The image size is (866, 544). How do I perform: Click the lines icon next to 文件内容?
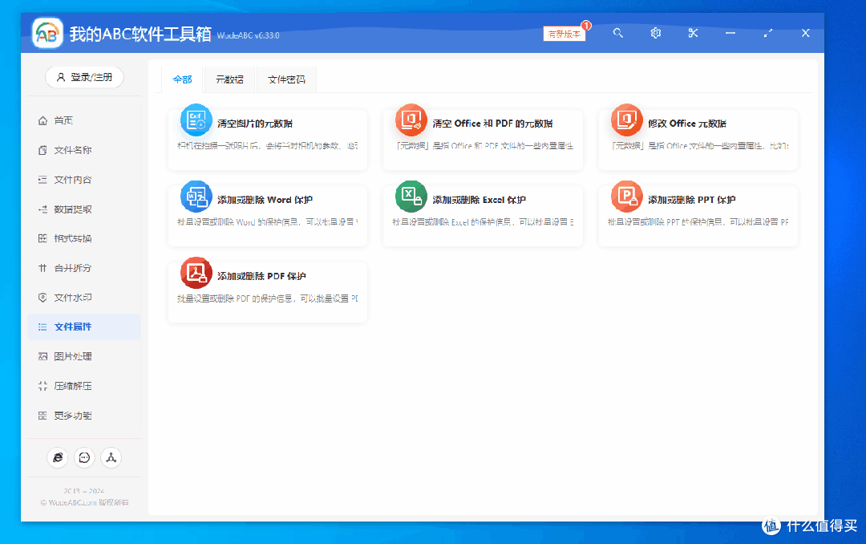(42, 180)
